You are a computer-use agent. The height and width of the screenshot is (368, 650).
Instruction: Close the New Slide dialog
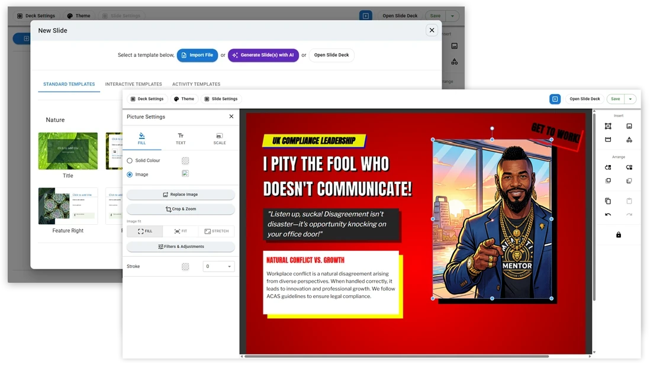coord(432,30)
